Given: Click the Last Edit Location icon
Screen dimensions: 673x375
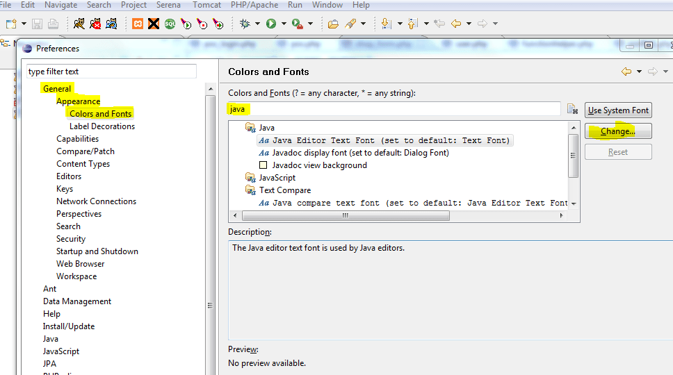Looking at the screenshot, I should point(439,24).
